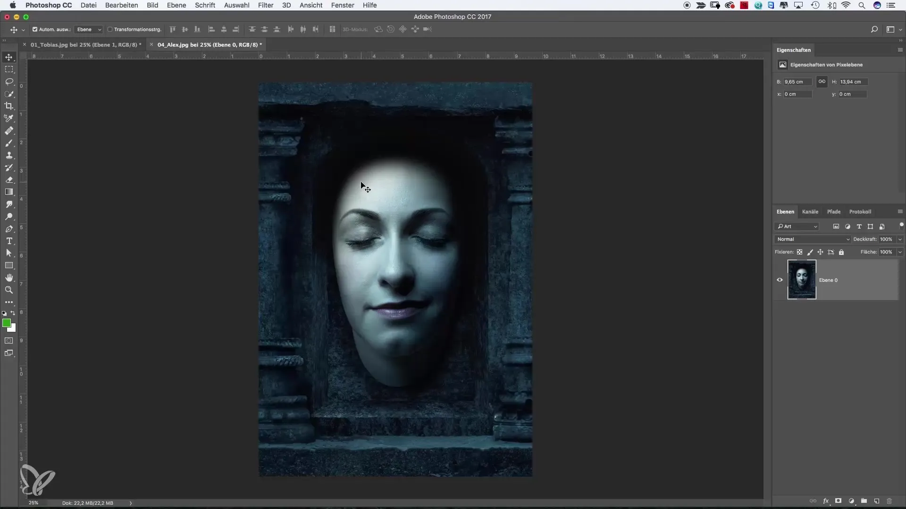
Task: Select the Healing Brush tool
Action: (x=9, y=131)
